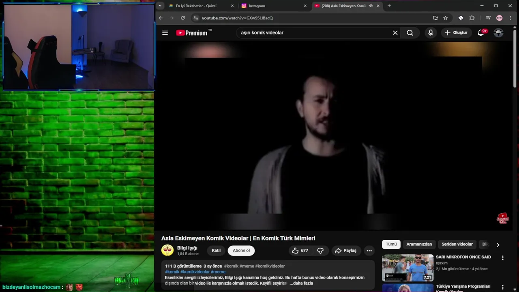
Task: Open the 7:21 SARI MİKROFON thumbnail
Action: (x=407, y=268)
